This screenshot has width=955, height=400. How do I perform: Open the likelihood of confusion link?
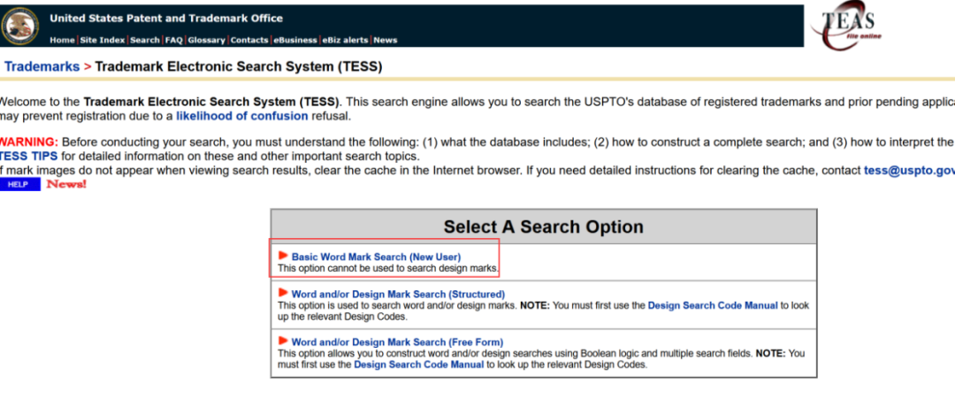pyautogui.click(x=242, y=116)
